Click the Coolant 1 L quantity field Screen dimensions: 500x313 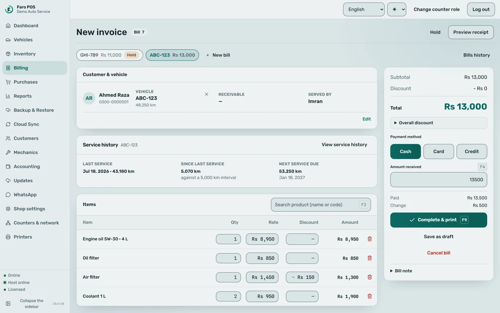[x=228, y=296]
